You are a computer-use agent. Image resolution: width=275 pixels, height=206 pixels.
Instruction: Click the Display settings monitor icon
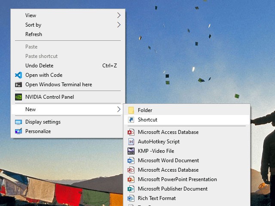(18, 122)
